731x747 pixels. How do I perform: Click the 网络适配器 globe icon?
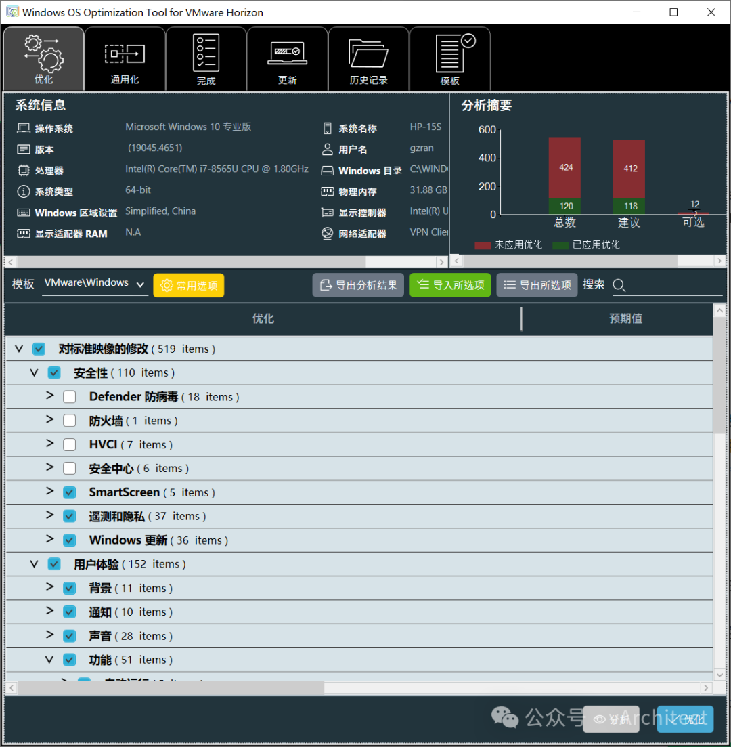coord(327,234)
